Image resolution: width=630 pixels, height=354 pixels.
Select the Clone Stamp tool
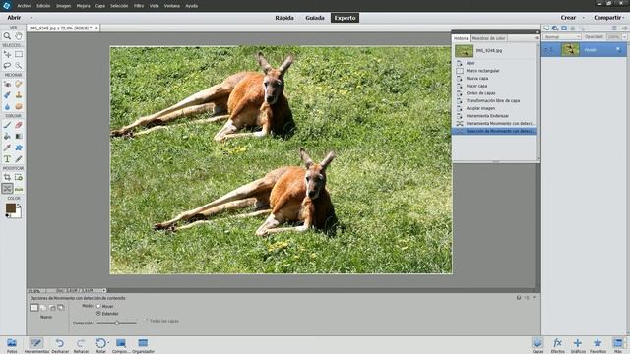click(x=19, y=95)
